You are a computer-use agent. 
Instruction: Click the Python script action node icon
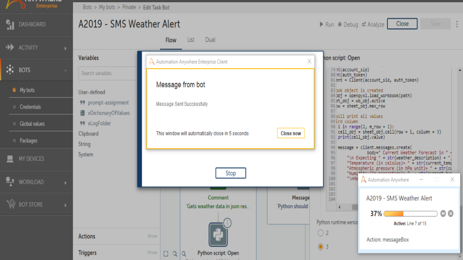(218, 235)
